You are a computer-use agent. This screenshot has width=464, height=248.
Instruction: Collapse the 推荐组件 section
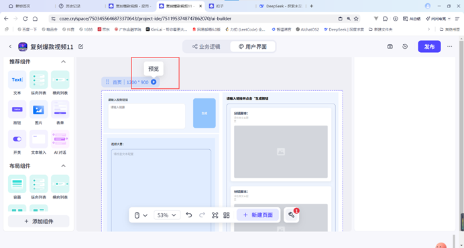pos(63,61)
